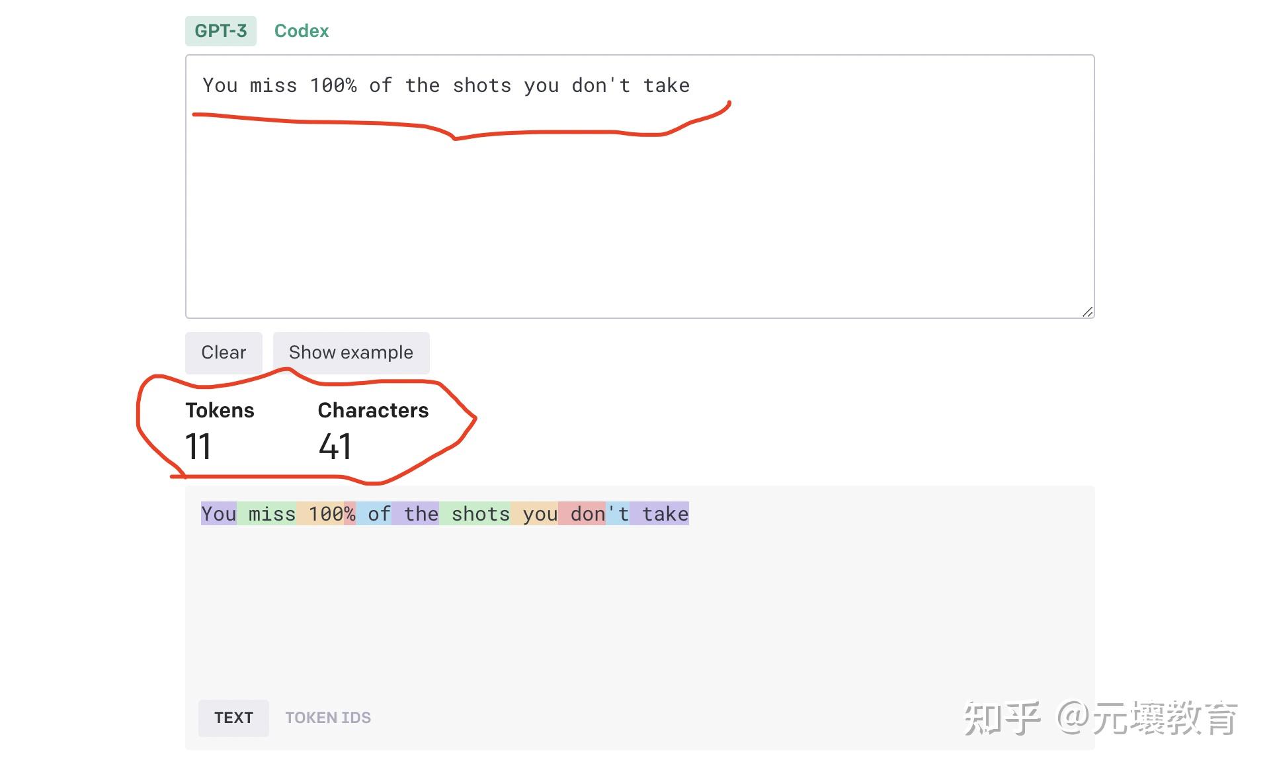Click the ' the' purple token

pyautogui.click(x=415, y=514)
